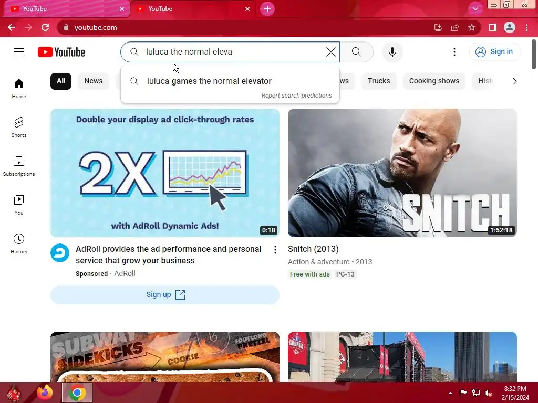This screenshot has width=538, height=403.
Task: Open Firefox from the taskbar
Action: pos(45,393)
